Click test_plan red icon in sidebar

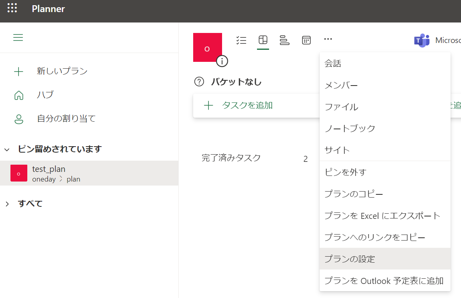(x=19, y=173)
